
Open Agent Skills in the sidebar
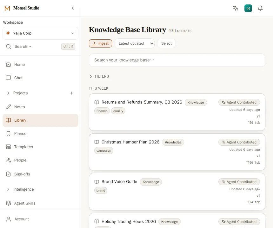40,203
